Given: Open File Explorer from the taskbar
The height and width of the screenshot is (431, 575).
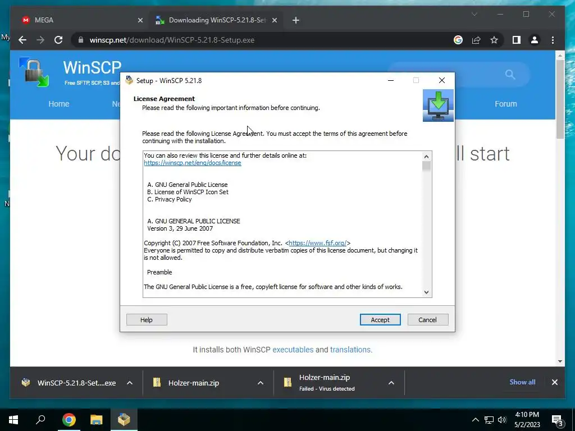Looking at the screenshot, I should 96,420.
